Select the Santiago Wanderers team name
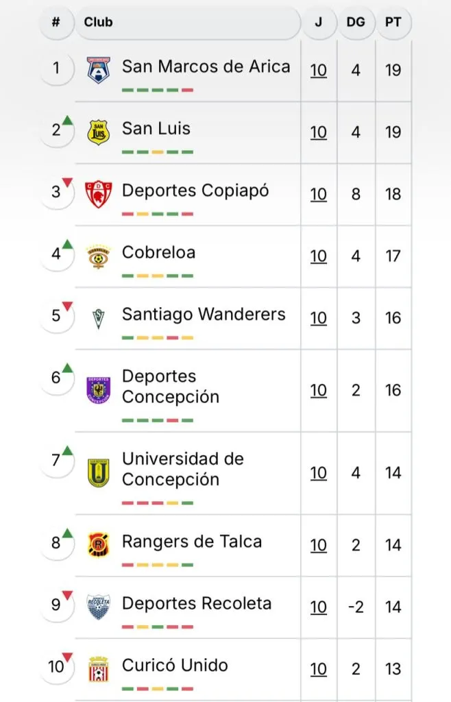This screenshot has width=451, height=702. pos(204,314)
